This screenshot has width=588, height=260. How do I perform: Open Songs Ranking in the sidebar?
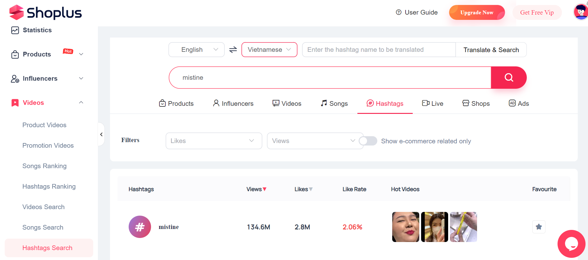[x=44, y=166]
